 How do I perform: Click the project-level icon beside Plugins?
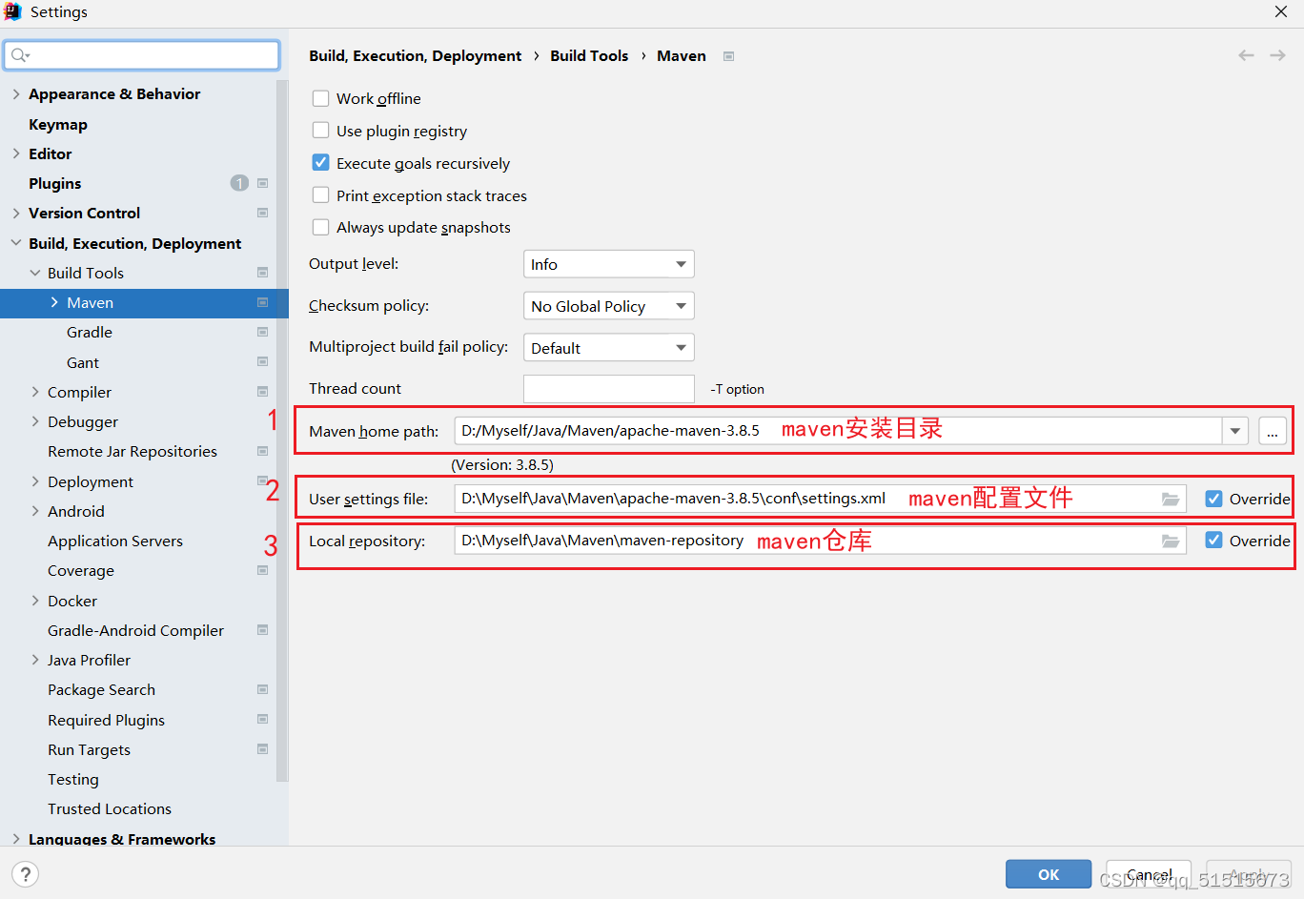click(x=262, y=183)
